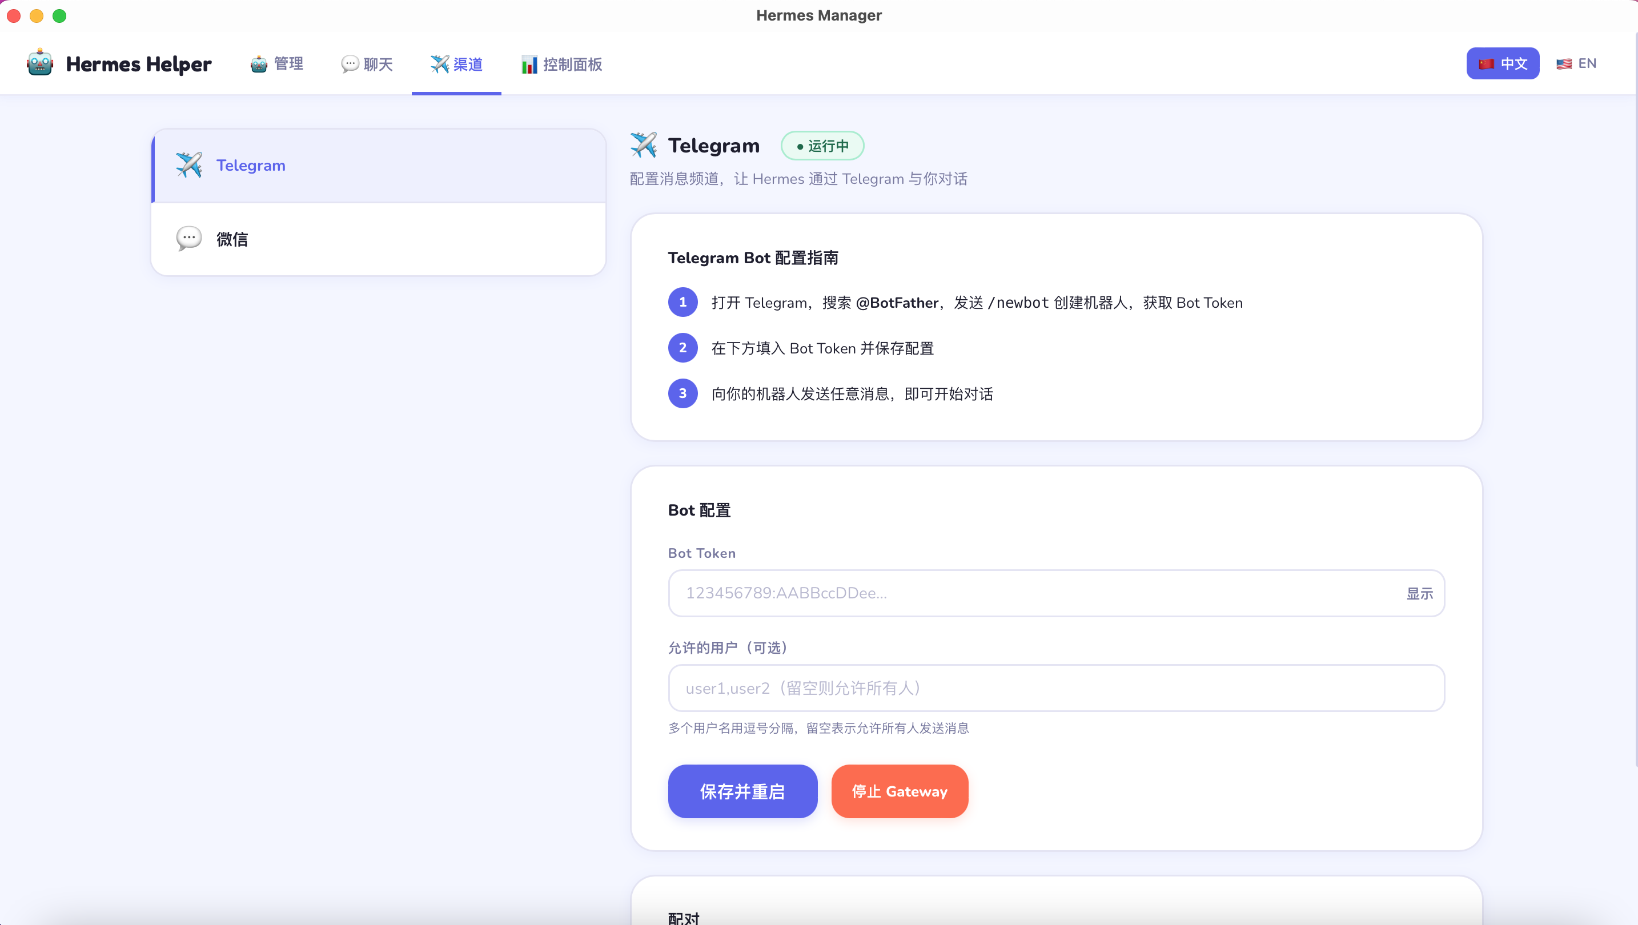This screenshot has width=1638, height=925.
Task: Open the 聊天 menu item
Action: pos(367,63)
